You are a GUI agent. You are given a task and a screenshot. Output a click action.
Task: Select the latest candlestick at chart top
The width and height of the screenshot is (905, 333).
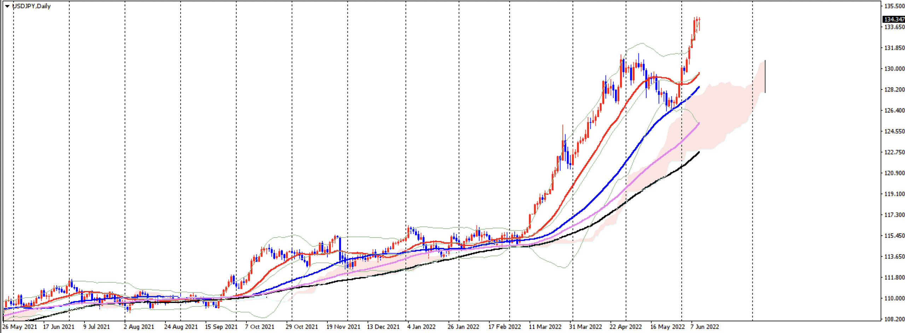pyautogui.click(x=699, y=23)
